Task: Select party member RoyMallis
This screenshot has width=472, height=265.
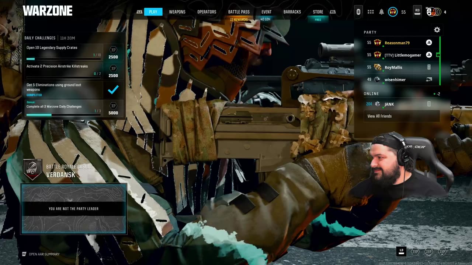Action: tap(402, 67)
